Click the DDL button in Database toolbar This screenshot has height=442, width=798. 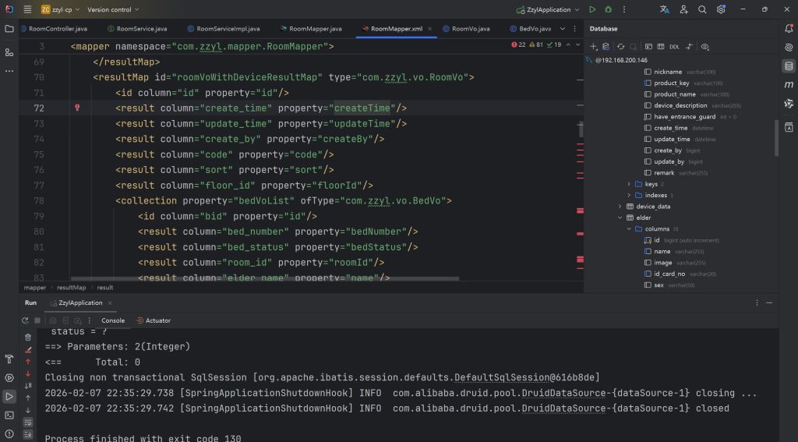click(674, 46)
